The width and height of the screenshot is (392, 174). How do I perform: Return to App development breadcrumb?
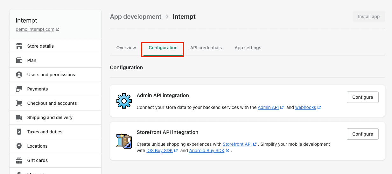click(136, 17)
